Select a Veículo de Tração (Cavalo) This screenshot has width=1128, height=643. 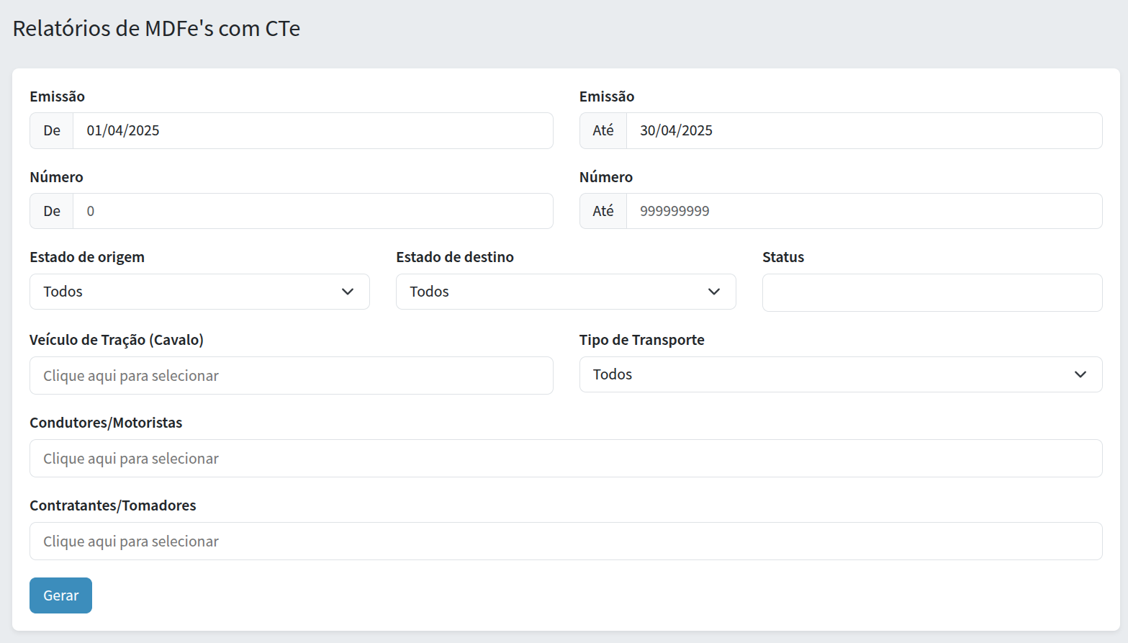291,376
